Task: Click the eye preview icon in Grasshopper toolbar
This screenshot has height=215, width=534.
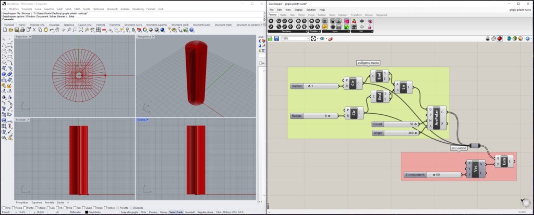Action: click(x=322, y=38)
